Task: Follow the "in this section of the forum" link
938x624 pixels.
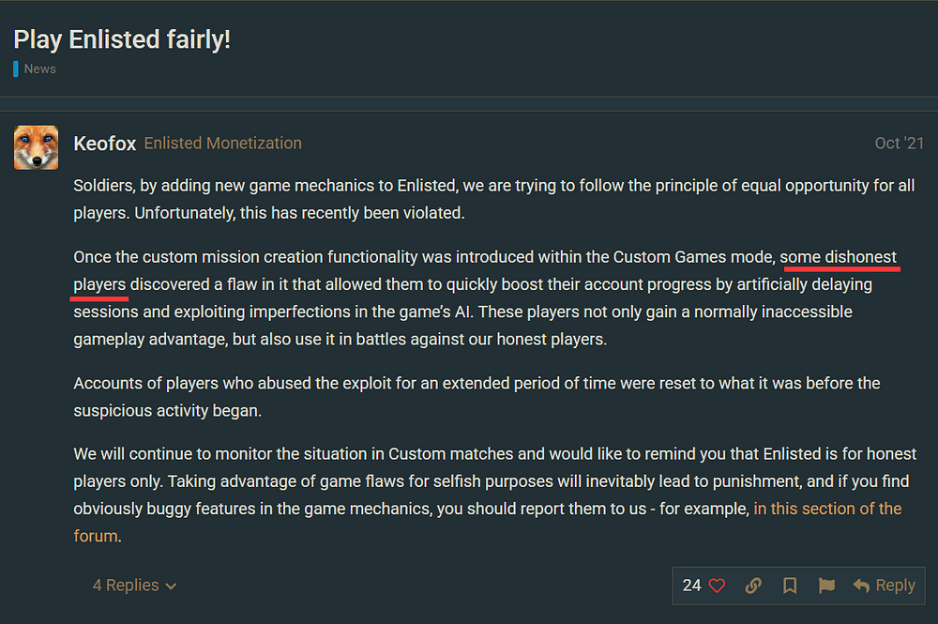Action: point(827,509)
